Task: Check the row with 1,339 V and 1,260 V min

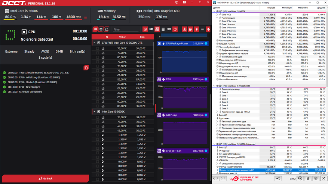Action: pyautogui.click(x=98, y=135)
